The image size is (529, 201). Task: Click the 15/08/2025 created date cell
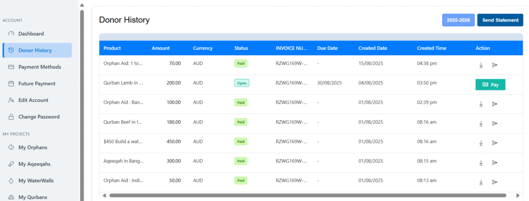pyautogui.click(x=371, y=63)
